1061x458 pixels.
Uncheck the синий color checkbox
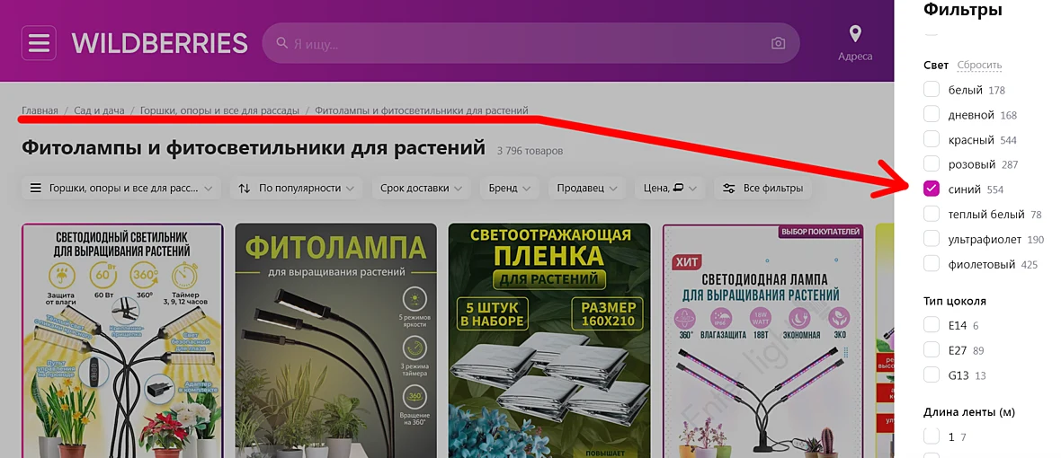click(x=932, y=189)
